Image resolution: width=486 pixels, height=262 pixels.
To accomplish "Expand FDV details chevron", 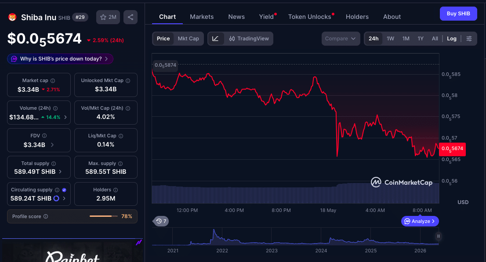I will coord(52,145).
